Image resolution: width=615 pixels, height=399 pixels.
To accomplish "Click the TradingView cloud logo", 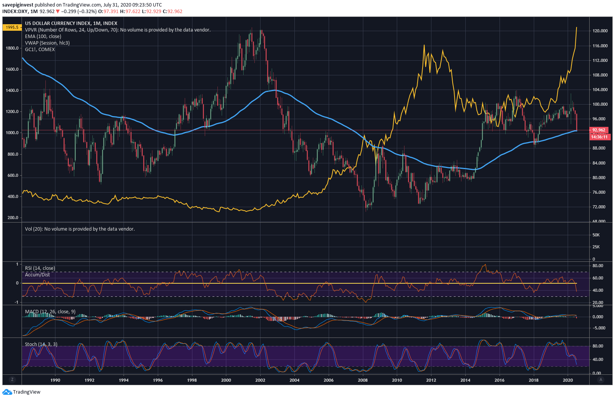I will 7,392.
